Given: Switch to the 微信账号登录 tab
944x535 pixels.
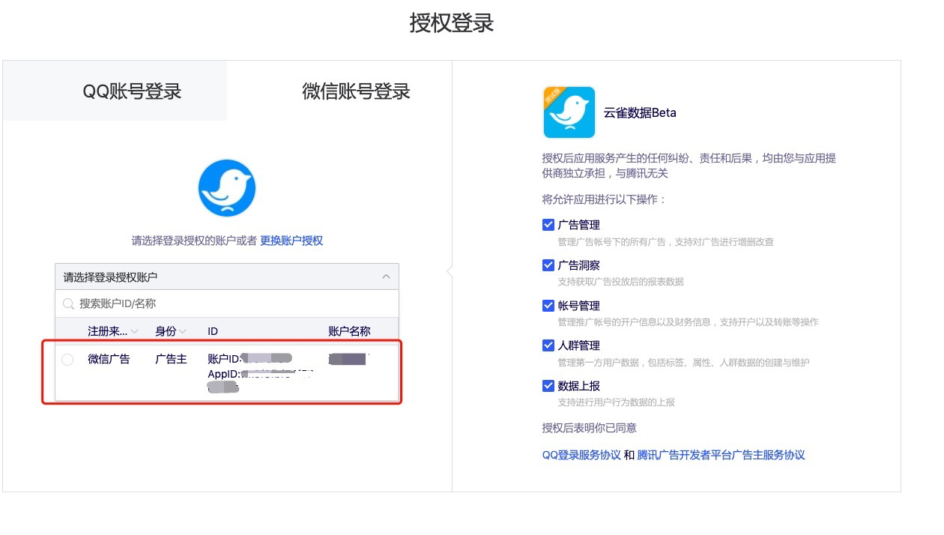Looking at the screenshot, I should click(357, 91).
